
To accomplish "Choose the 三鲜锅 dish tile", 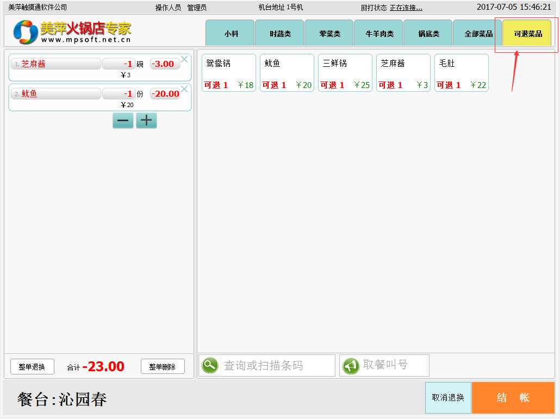I will [345, 73].
